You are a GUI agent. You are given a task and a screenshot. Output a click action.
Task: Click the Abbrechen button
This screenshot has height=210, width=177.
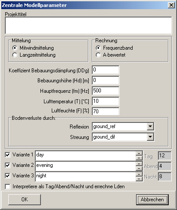[152, 200]
